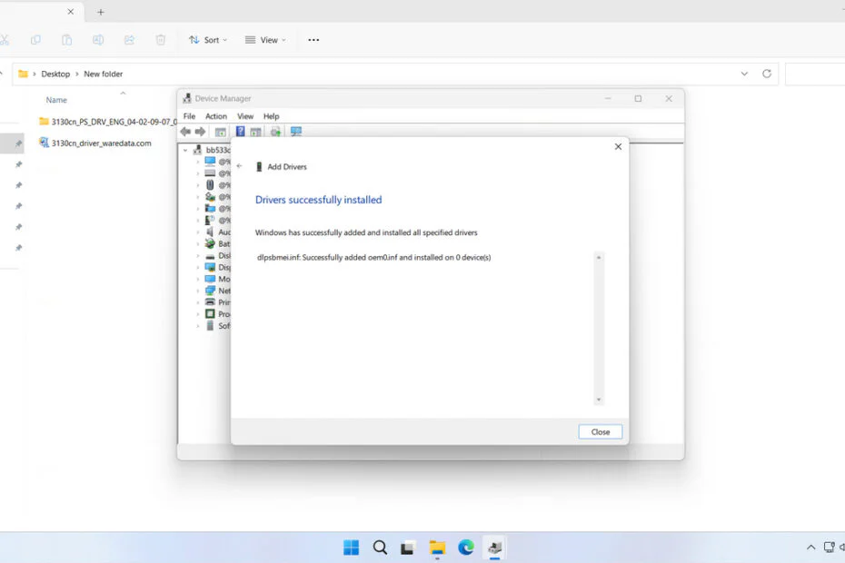Open the Sort dropdown in File Explorer
Viewport: 845px width, 563px height.
pos(208,40)
